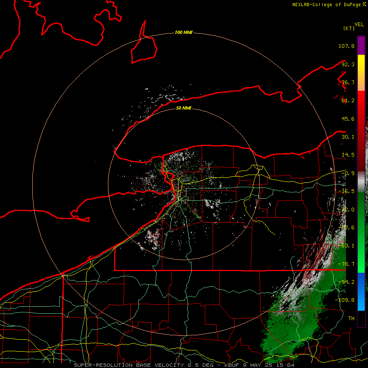
Task: Click the 61.2 legend value
Action: point(348,101)
